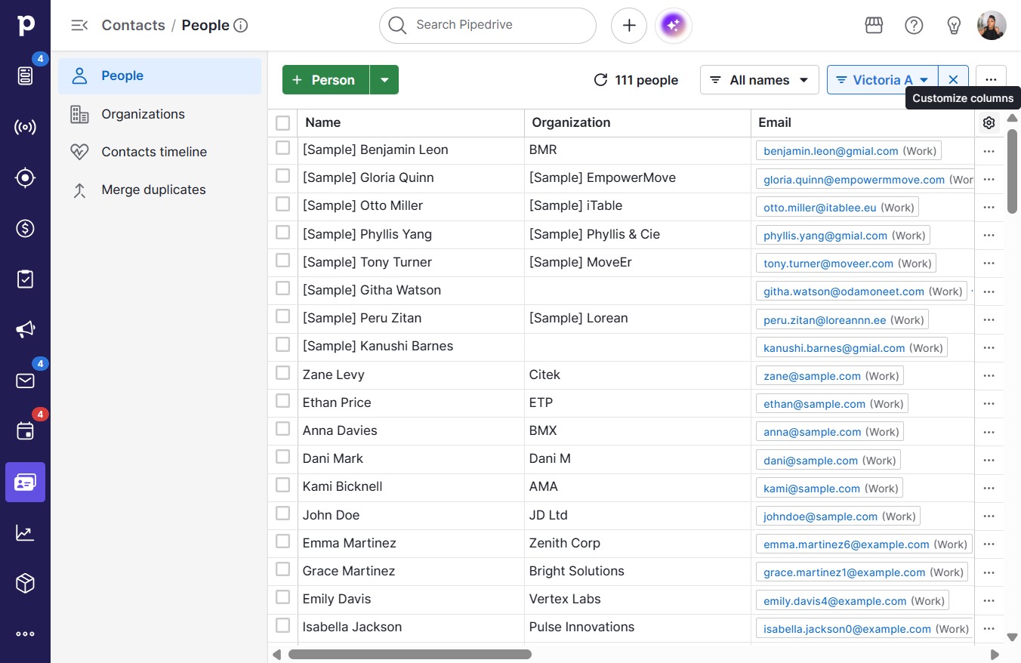Select the John Doe row checkbox
This screenshot has height=663, width=1021.
282,513
